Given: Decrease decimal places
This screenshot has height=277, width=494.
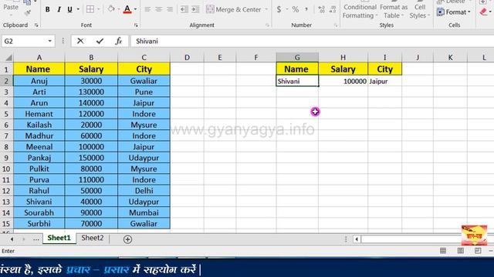Looking at the screenshot, I should [x=333, y=9].
